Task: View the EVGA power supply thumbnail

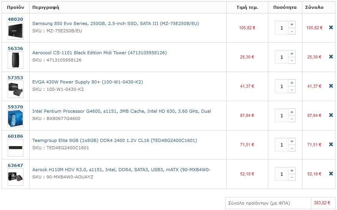Action: point(15,89)
